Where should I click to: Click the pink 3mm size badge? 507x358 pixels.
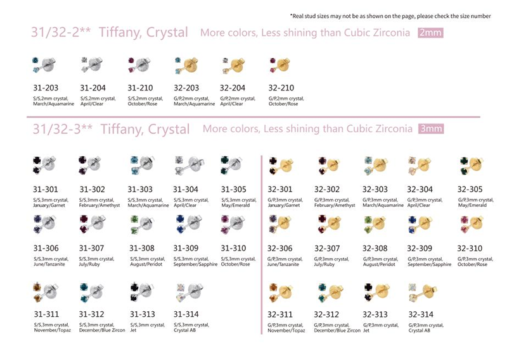[431, 129]
